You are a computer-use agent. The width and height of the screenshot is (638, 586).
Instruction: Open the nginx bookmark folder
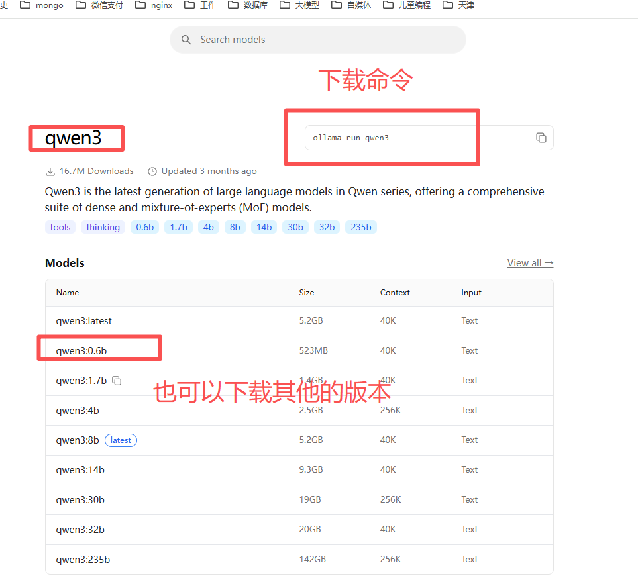154,5
